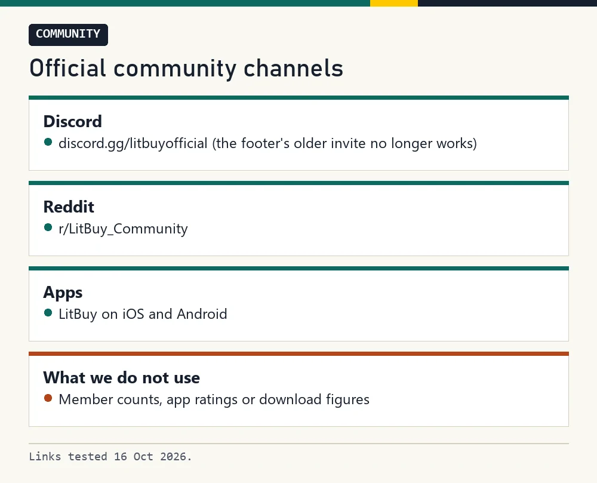Select 'Member counts, app ratings or download figures'

214,399
